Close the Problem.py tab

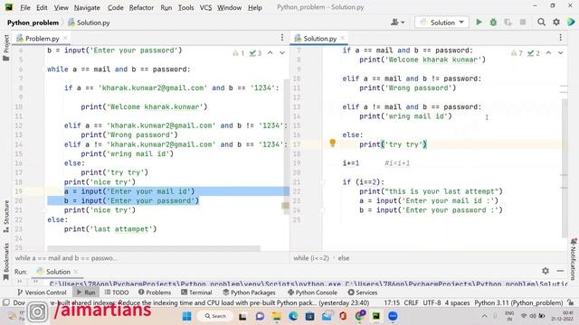(x=65, y=38)
